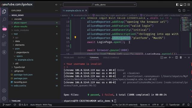Open the lightning-bolt extension view icon

click(x=4, y=52)
